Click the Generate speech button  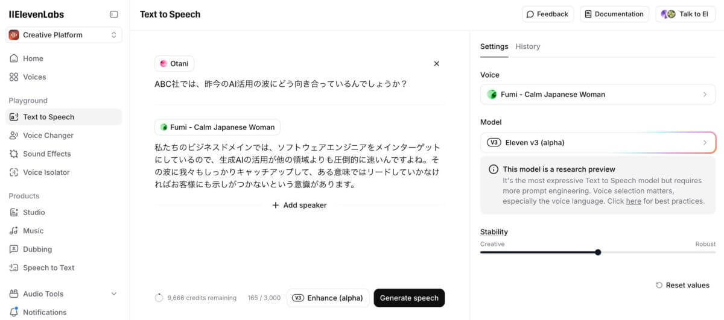pos(409,298)
